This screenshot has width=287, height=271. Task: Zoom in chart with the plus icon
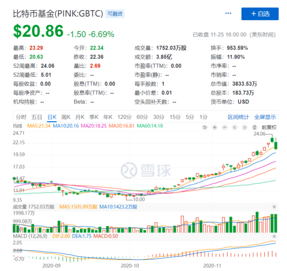click(x=215, y=127)
